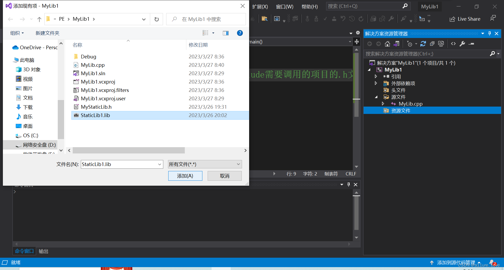504x270 pixels.
Task: Click the 添加(A) button
Action: (185, 176)
